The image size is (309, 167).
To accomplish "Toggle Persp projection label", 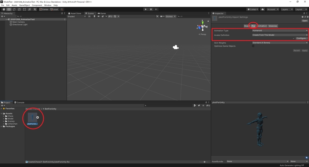I will [x=202, y=34].
